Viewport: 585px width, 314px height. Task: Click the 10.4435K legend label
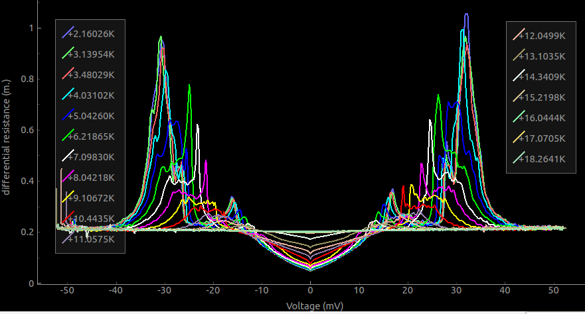(x=96, y=219)
